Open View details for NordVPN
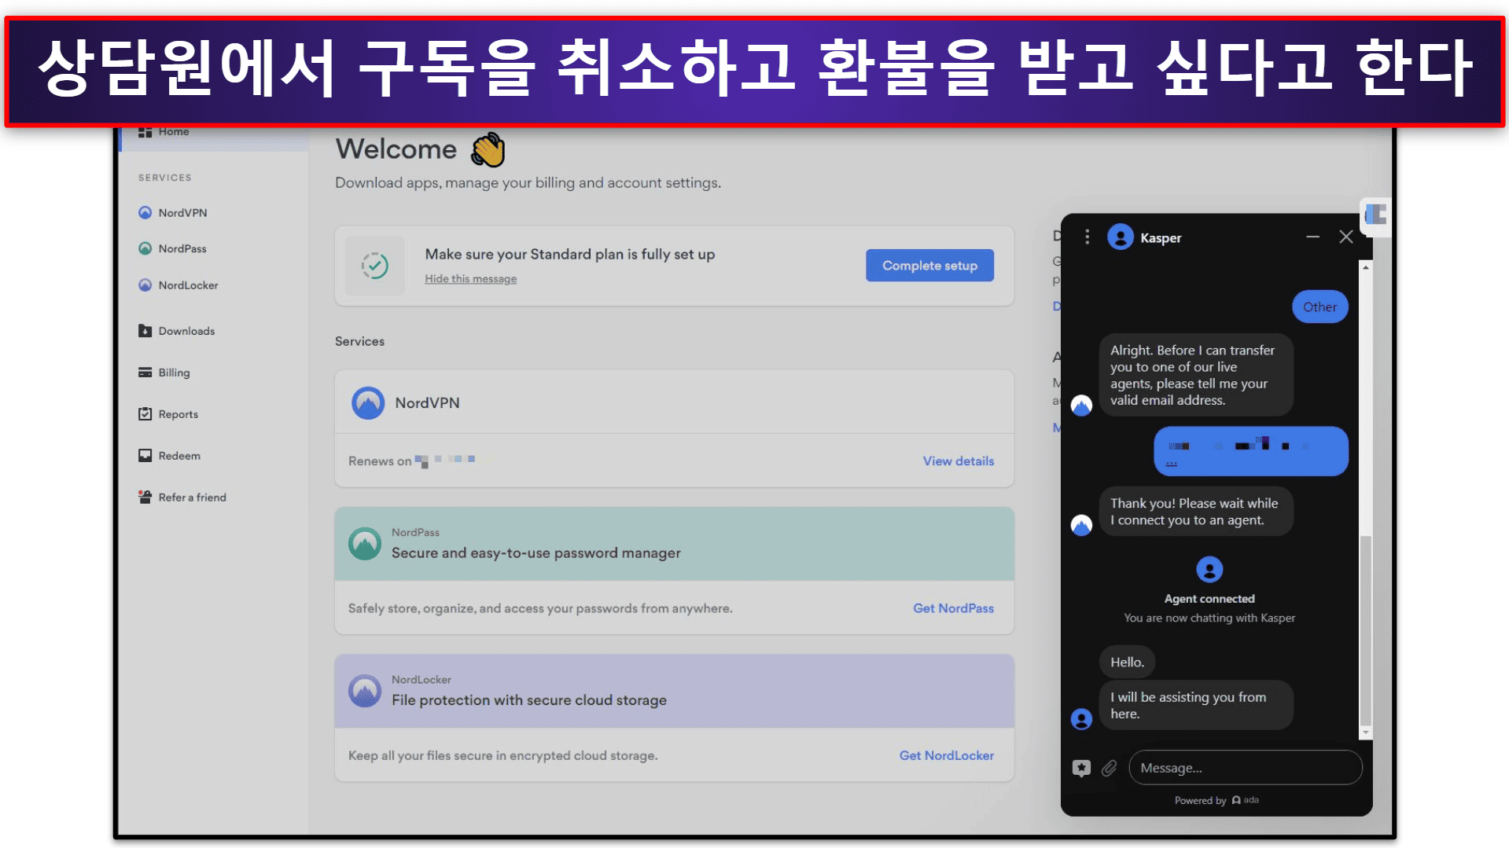The width and height of the screenshot is (1509, 848). [958, 461]
